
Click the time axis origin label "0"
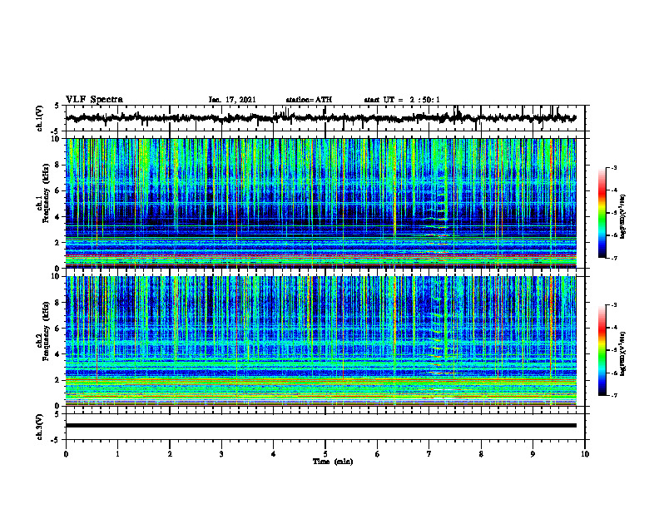[x=66, y=454]
